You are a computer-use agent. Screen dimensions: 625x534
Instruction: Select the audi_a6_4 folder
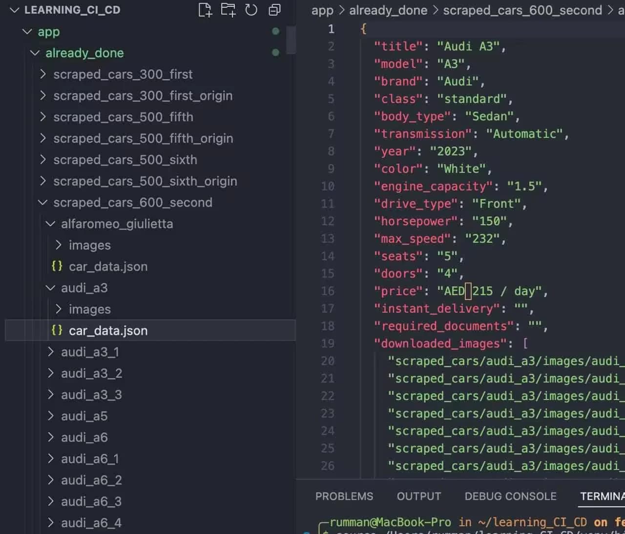click(x=92, y=523)
